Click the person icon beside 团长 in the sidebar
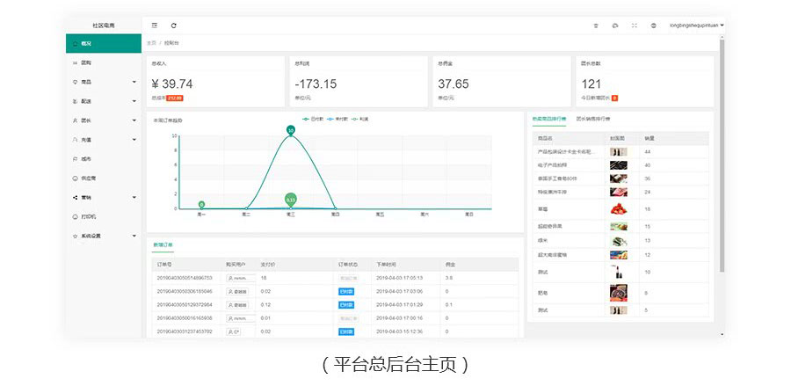The height and width of the screenshot is (386, 791). tap(76, 120)
